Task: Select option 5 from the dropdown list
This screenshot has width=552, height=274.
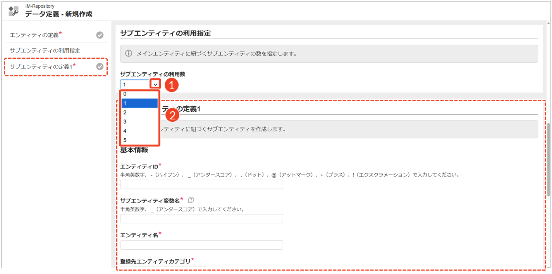Action: [139, 140]
